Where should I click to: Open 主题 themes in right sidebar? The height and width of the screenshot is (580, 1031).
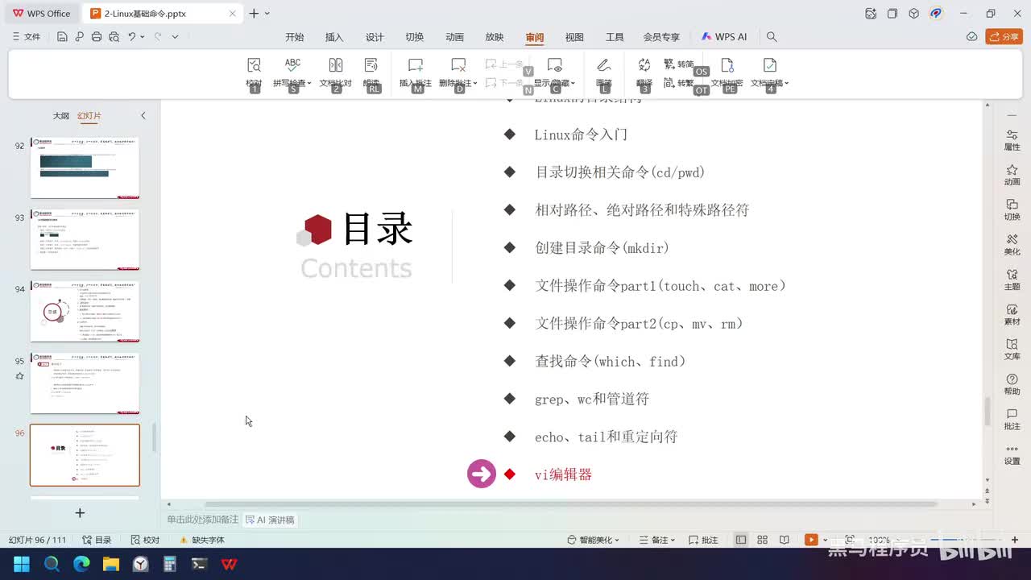1012,280
